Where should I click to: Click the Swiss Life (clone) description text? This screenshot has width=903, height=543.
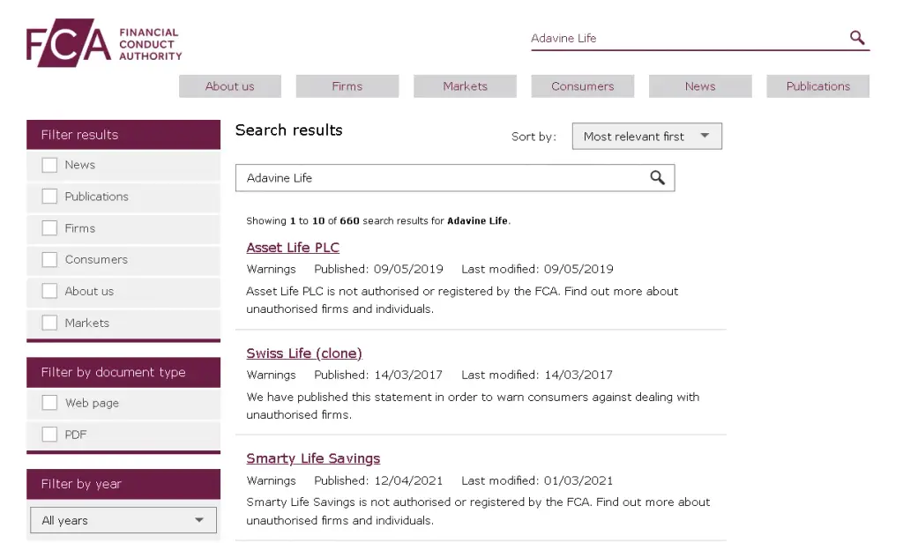click(473, 405)
